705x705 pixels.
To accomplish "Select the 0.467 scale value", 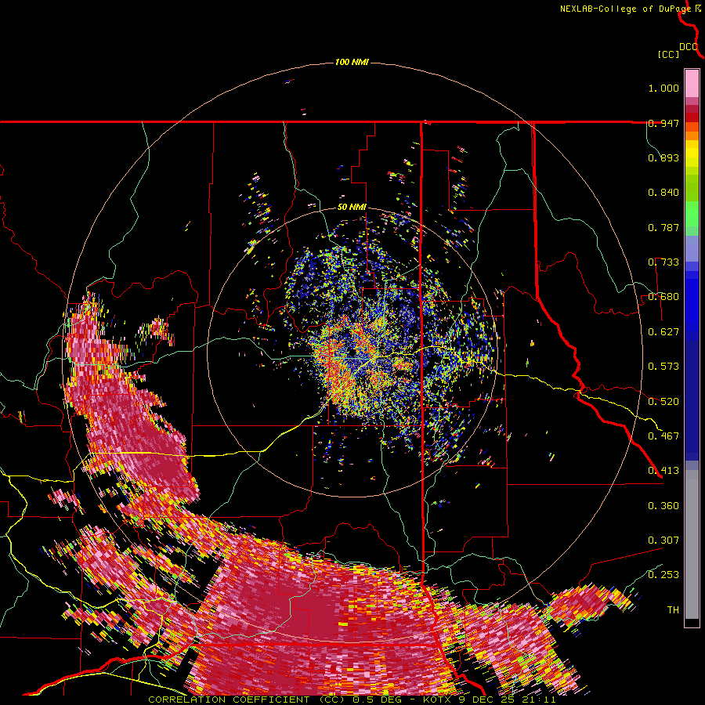I will click(663, 436).
